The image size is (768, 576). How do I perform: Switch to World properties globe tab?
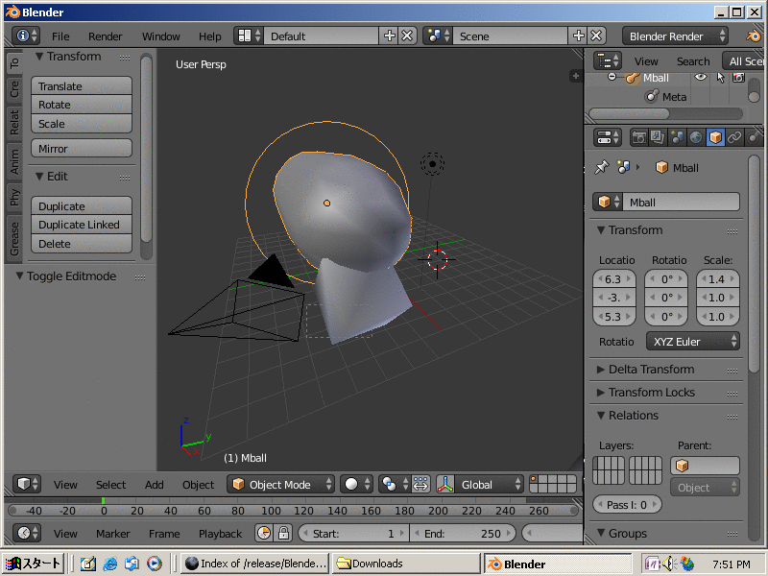[695, 137]
